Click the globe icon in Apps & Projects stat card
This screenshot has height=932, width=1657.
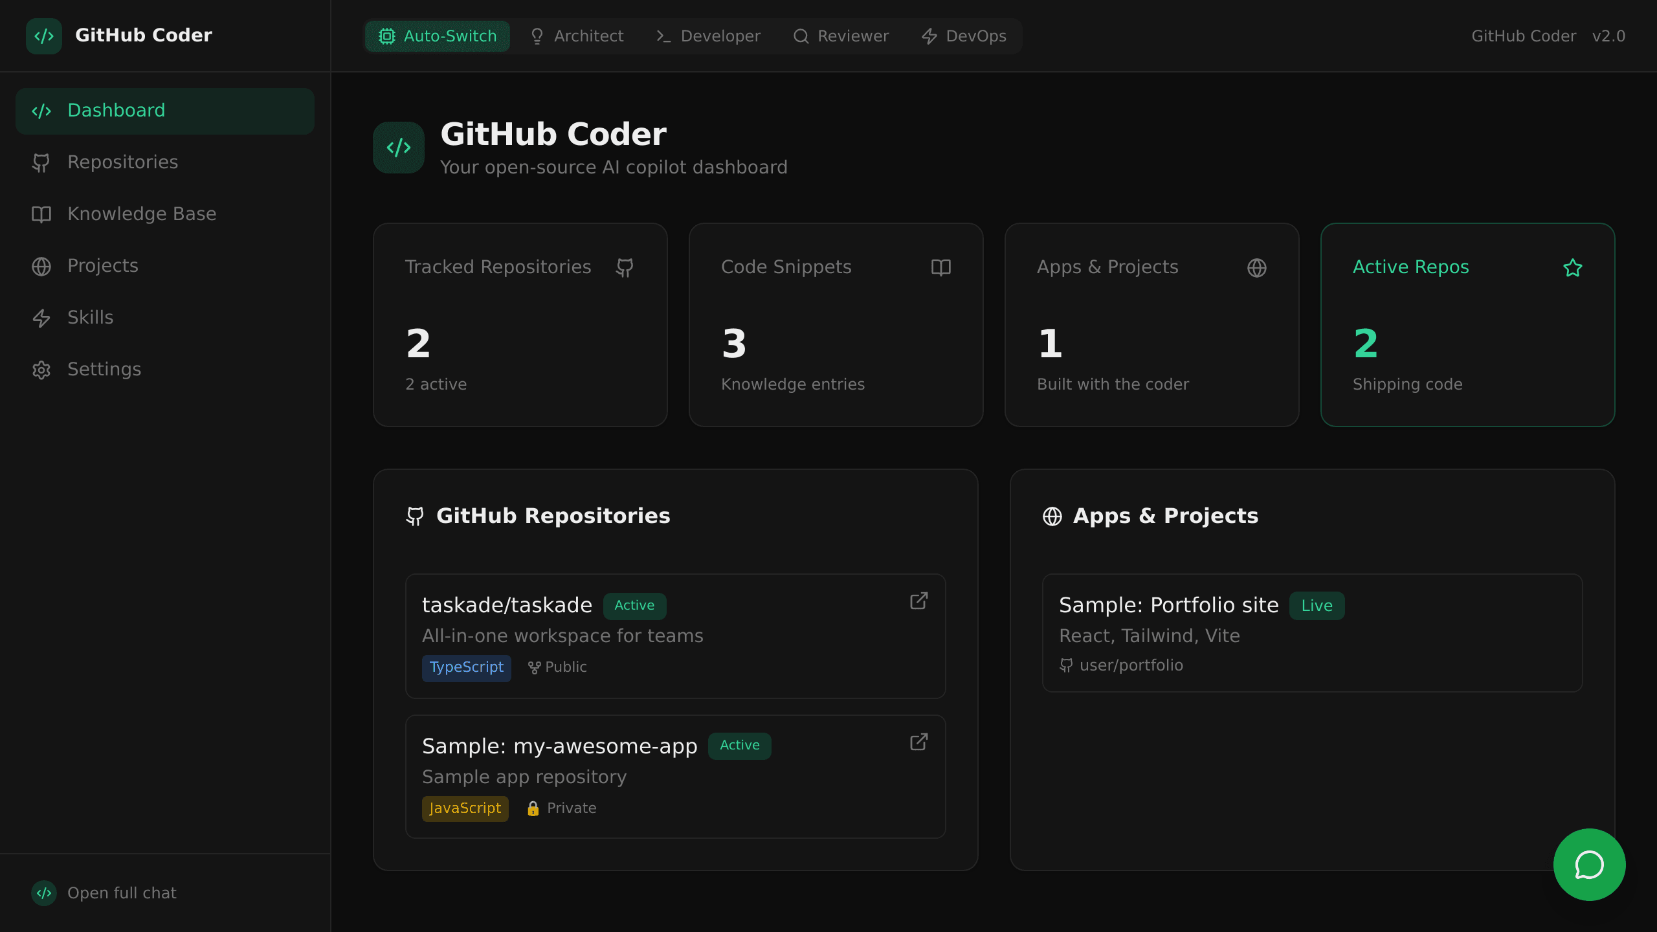(1257, 268)
